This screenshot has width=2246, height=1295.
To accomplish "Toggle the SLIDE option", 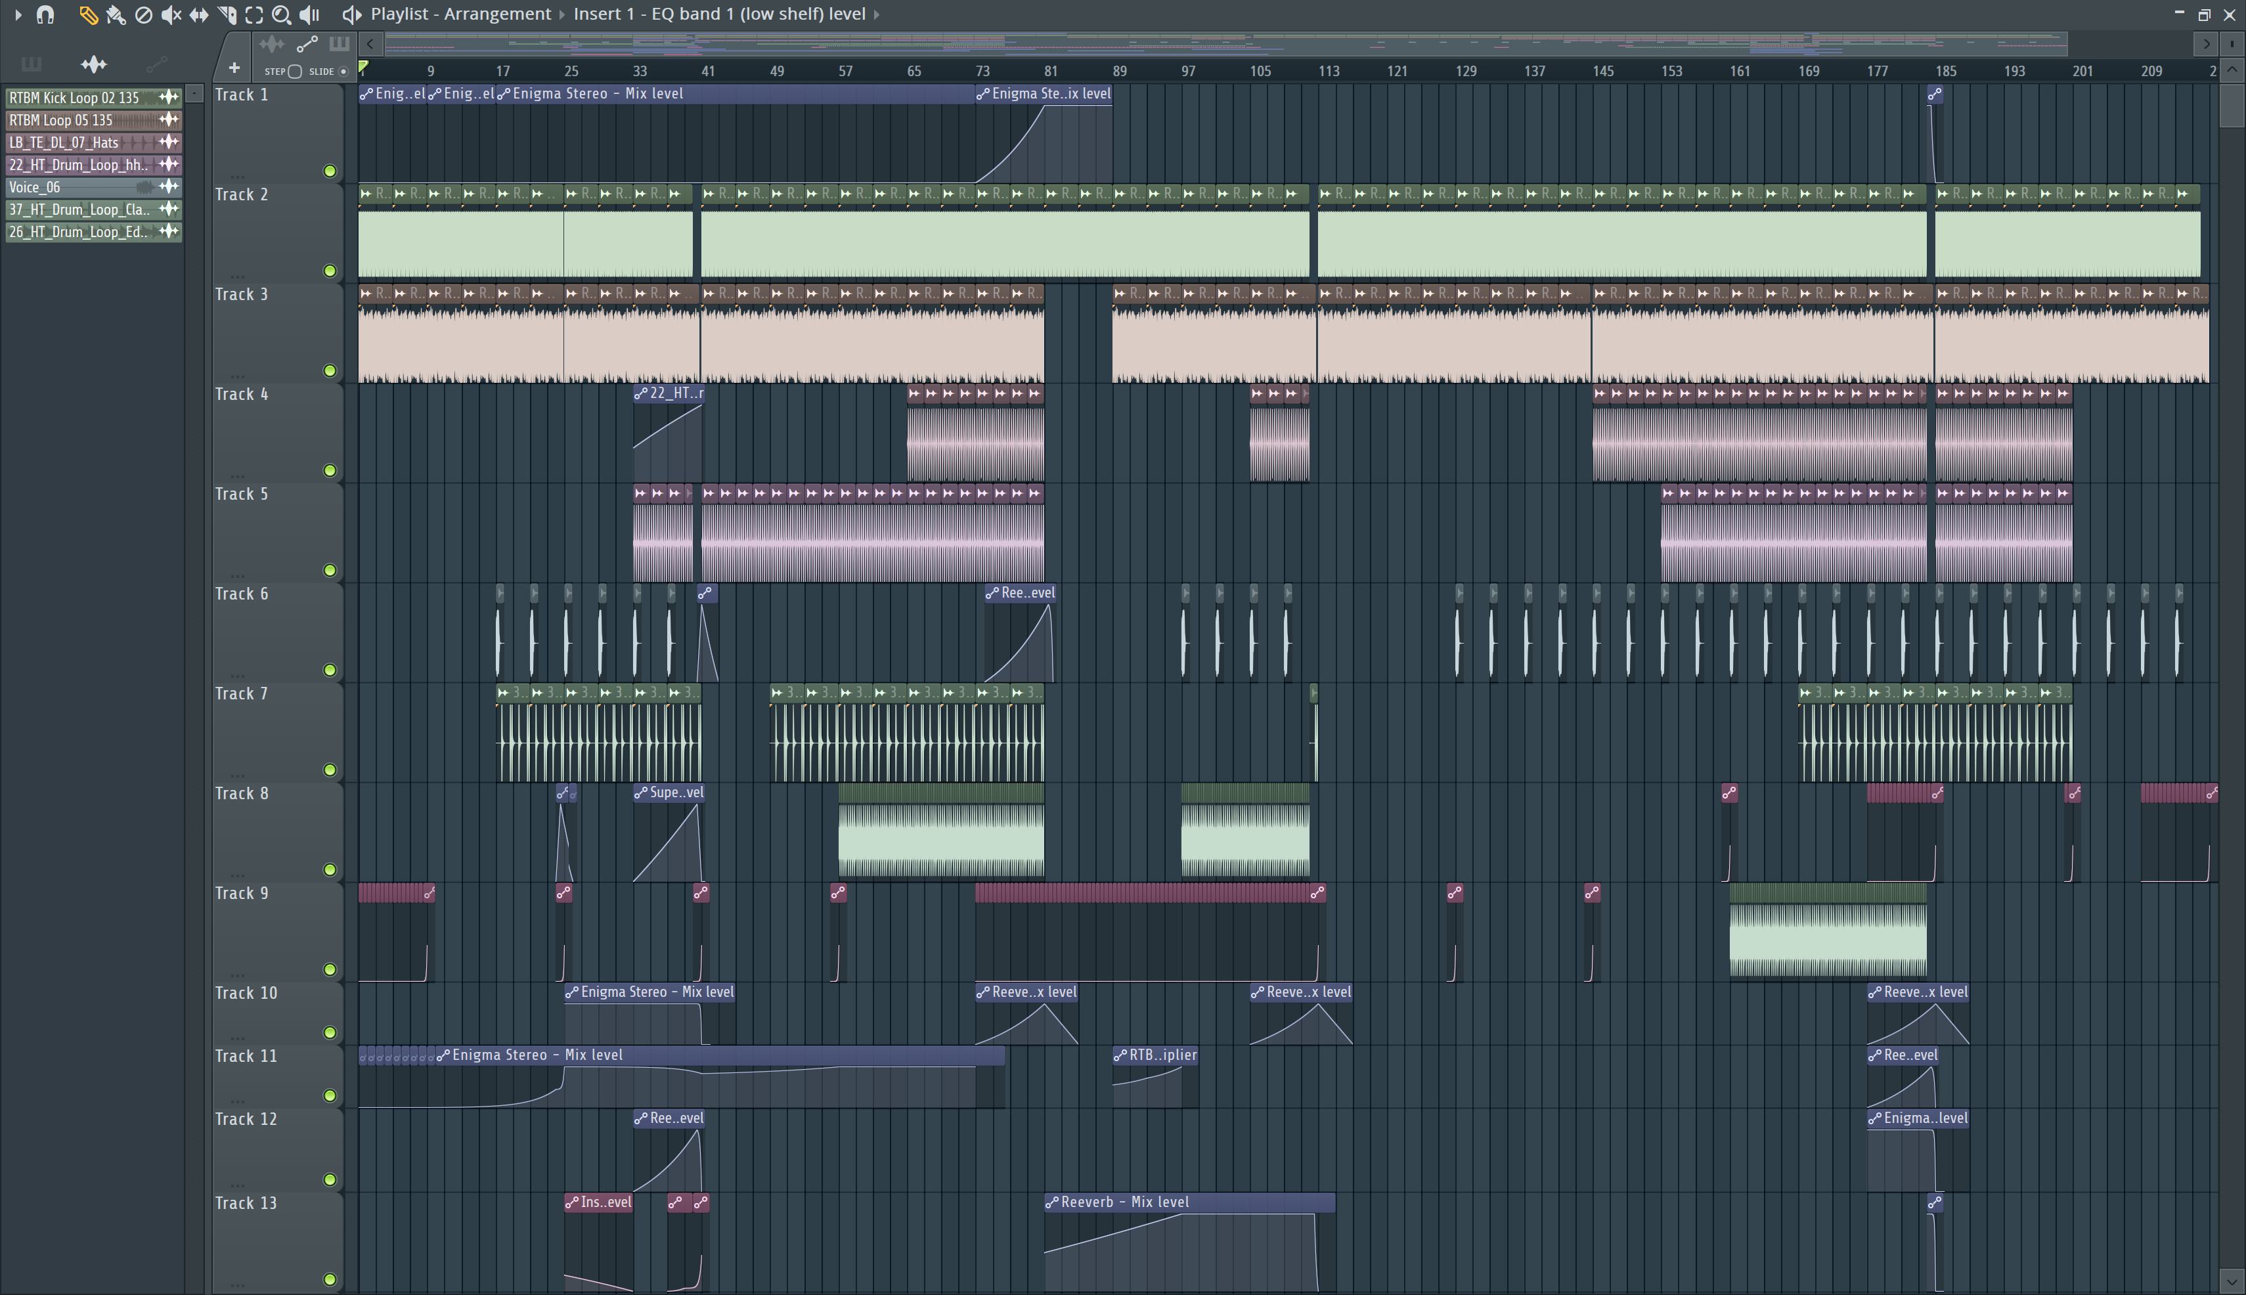I will [x=343, y=71].
